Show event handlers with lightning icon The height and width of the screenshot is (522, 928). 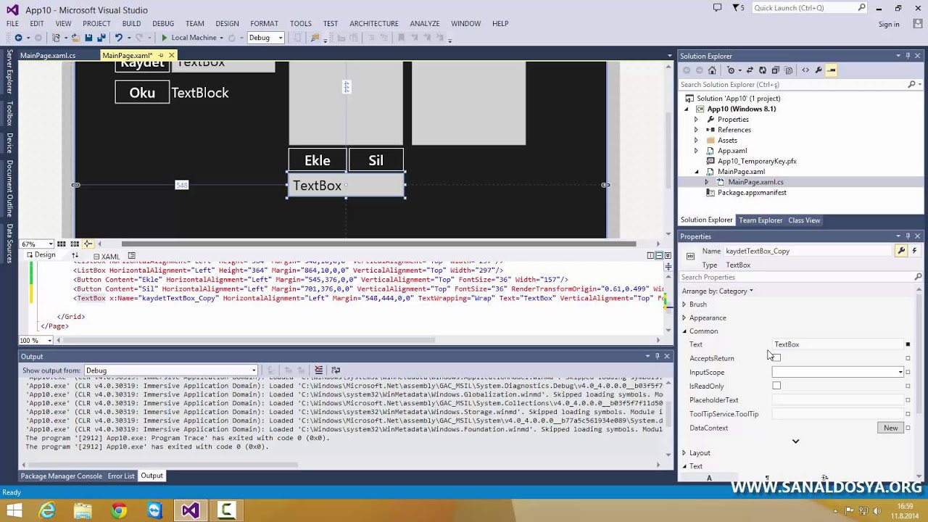pos(914,251)
